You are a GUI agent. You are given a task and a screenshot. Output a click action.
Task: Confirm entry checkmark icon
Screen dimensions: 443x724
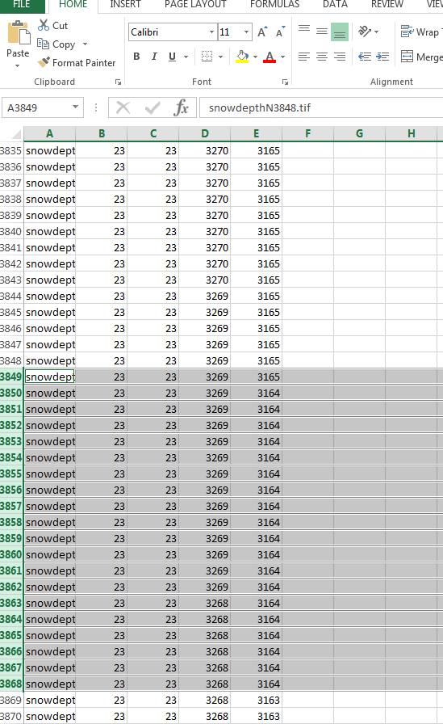153,107
